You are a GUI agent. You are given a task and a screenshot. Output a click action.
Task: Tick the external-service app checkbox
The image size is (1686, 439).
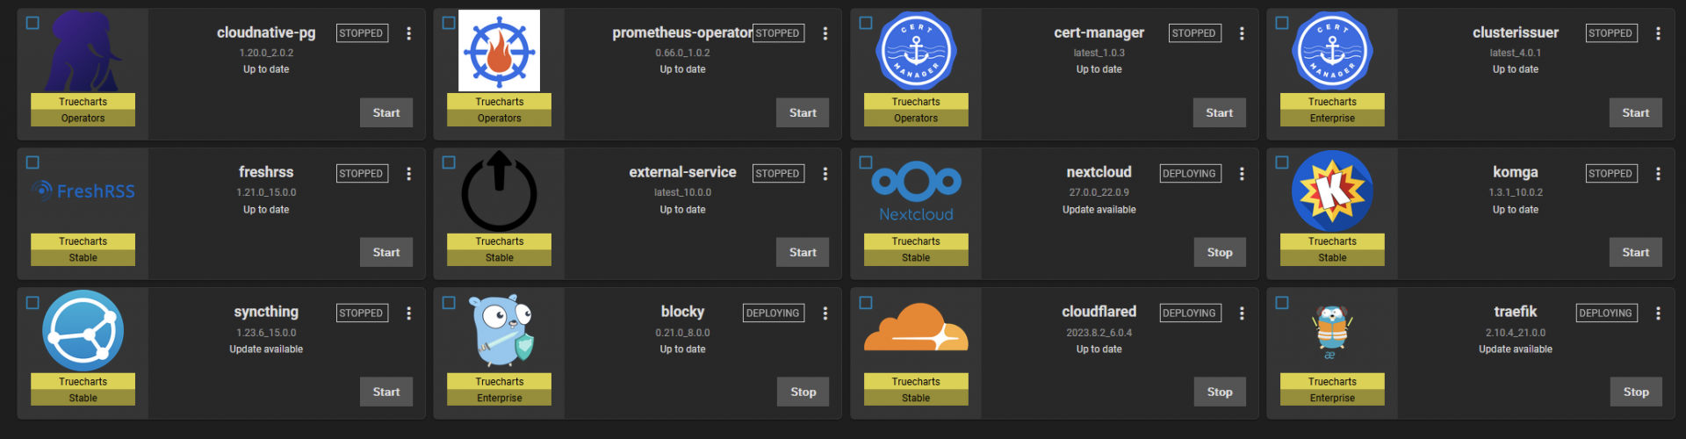tap(449, 162)
